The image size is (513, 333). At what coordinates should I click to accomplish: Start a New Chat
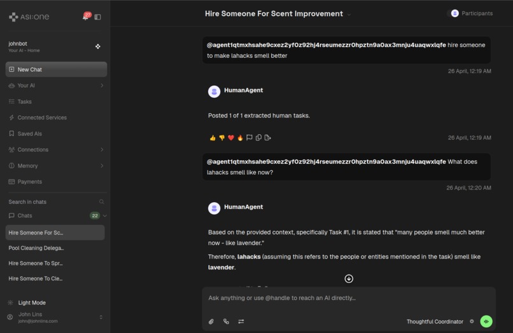pyautogui.click(x=56, y=69)
